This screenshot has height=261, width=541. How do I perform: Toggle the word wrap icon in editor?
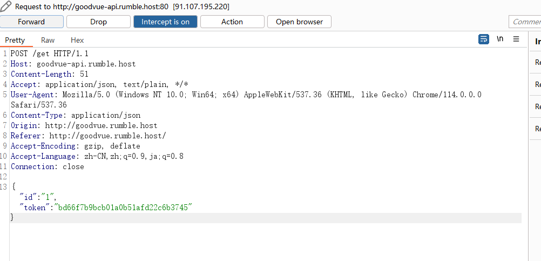tap(484, 39)
